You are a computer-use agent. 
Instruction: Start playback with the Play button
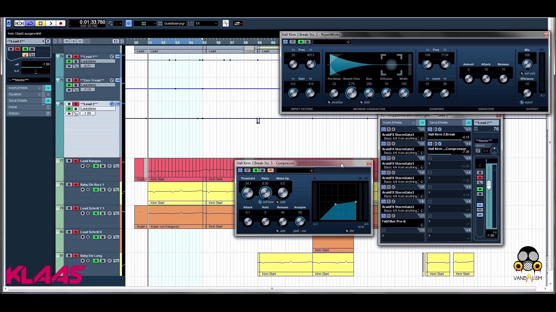(51, 23)
